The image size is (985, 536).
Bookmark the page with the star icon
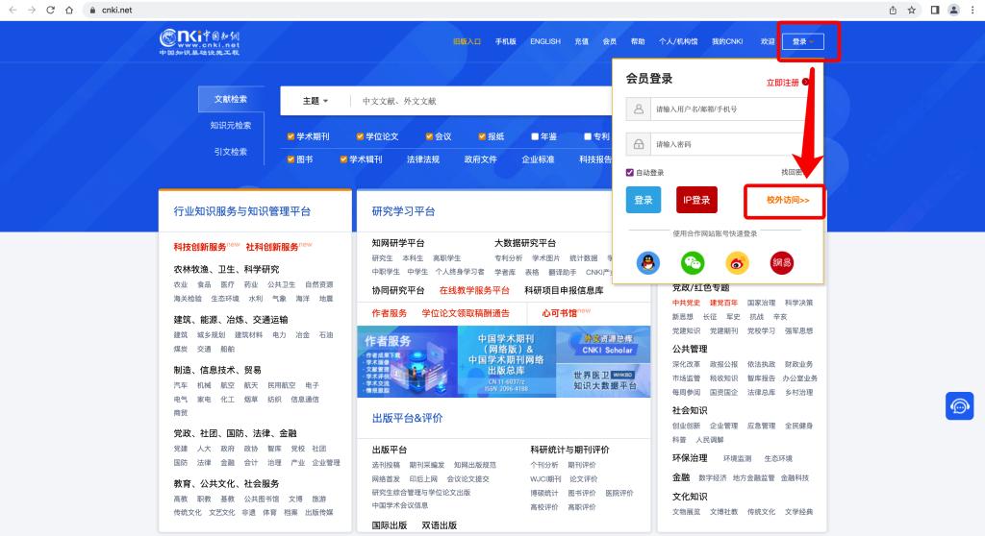(912, 10)
